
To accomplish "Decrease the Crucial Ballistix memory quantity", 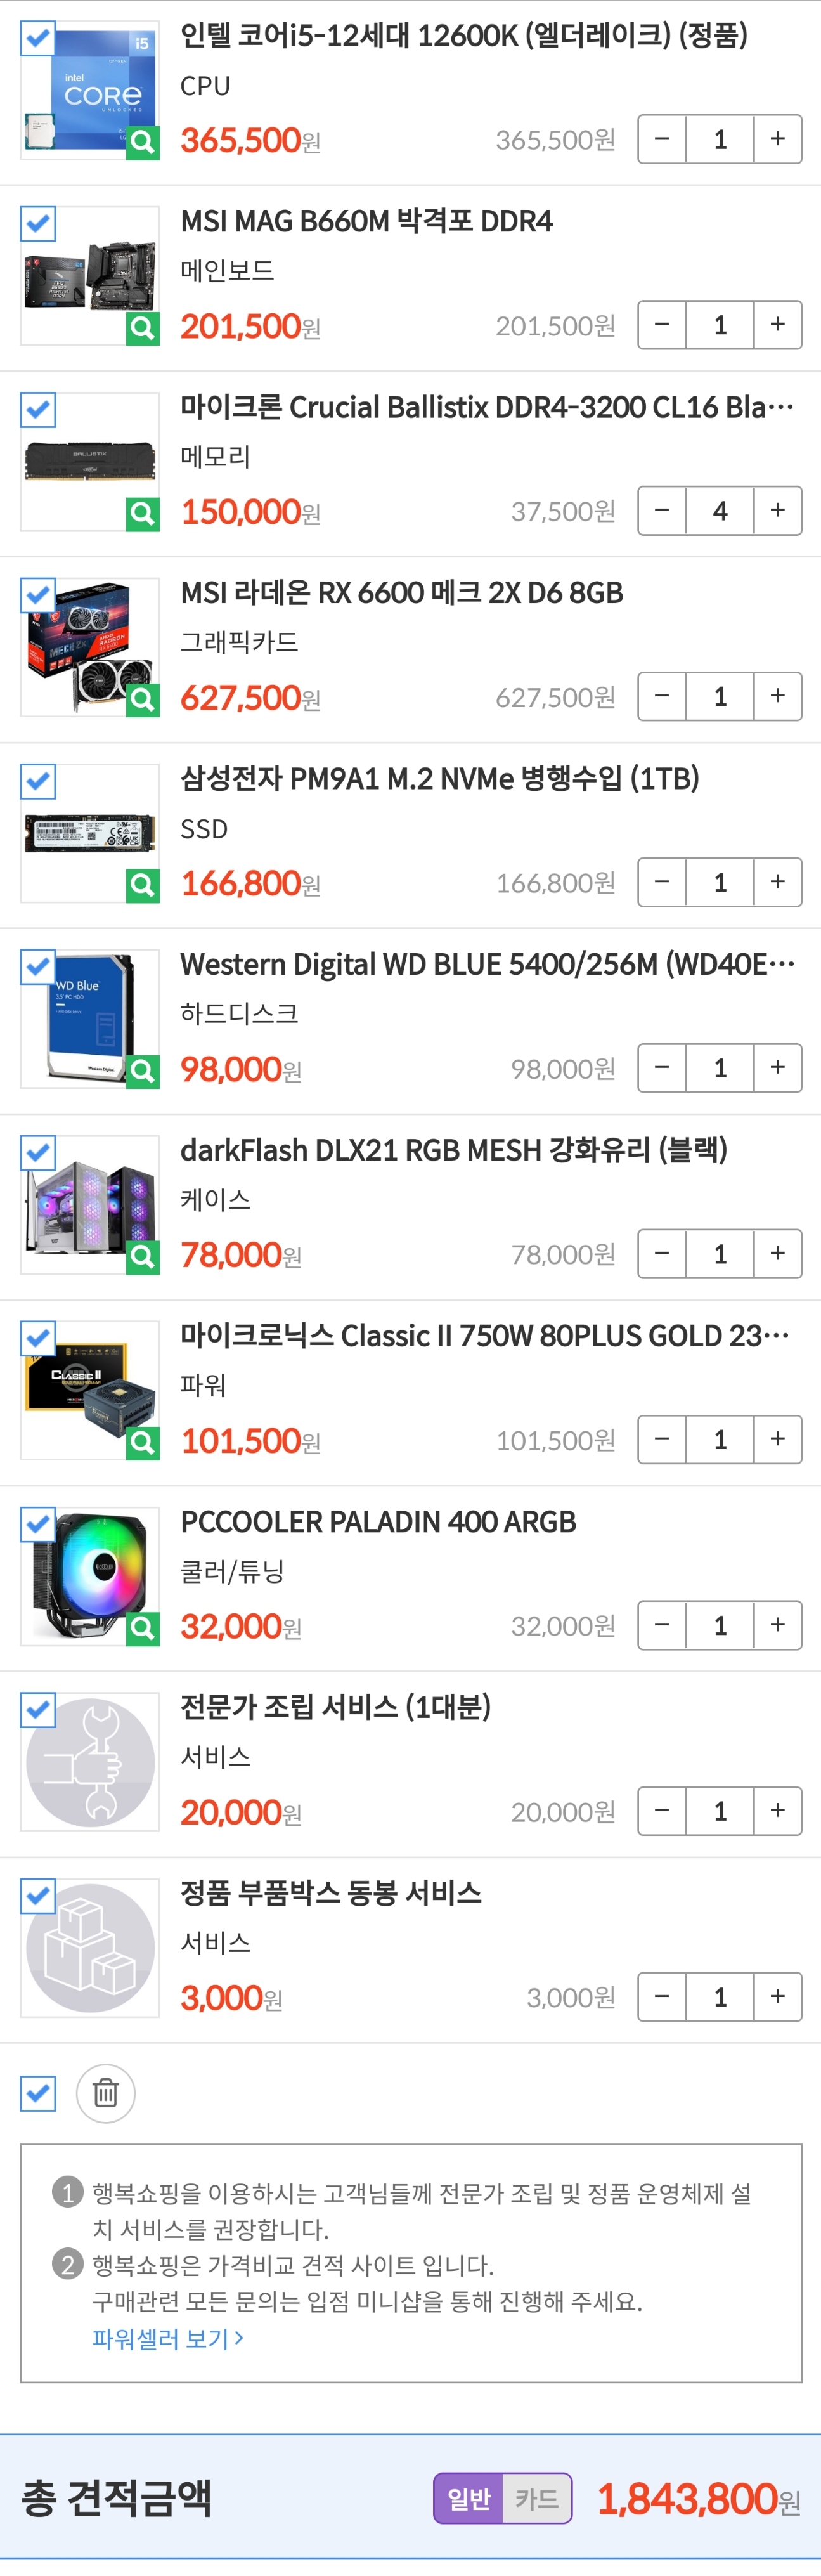I will coord(662,511).
